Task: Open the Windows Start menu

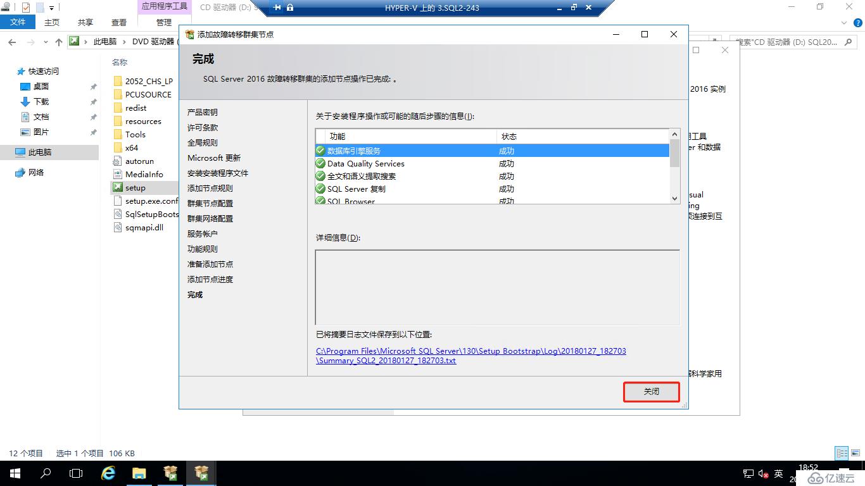Action: coord(15,473)
